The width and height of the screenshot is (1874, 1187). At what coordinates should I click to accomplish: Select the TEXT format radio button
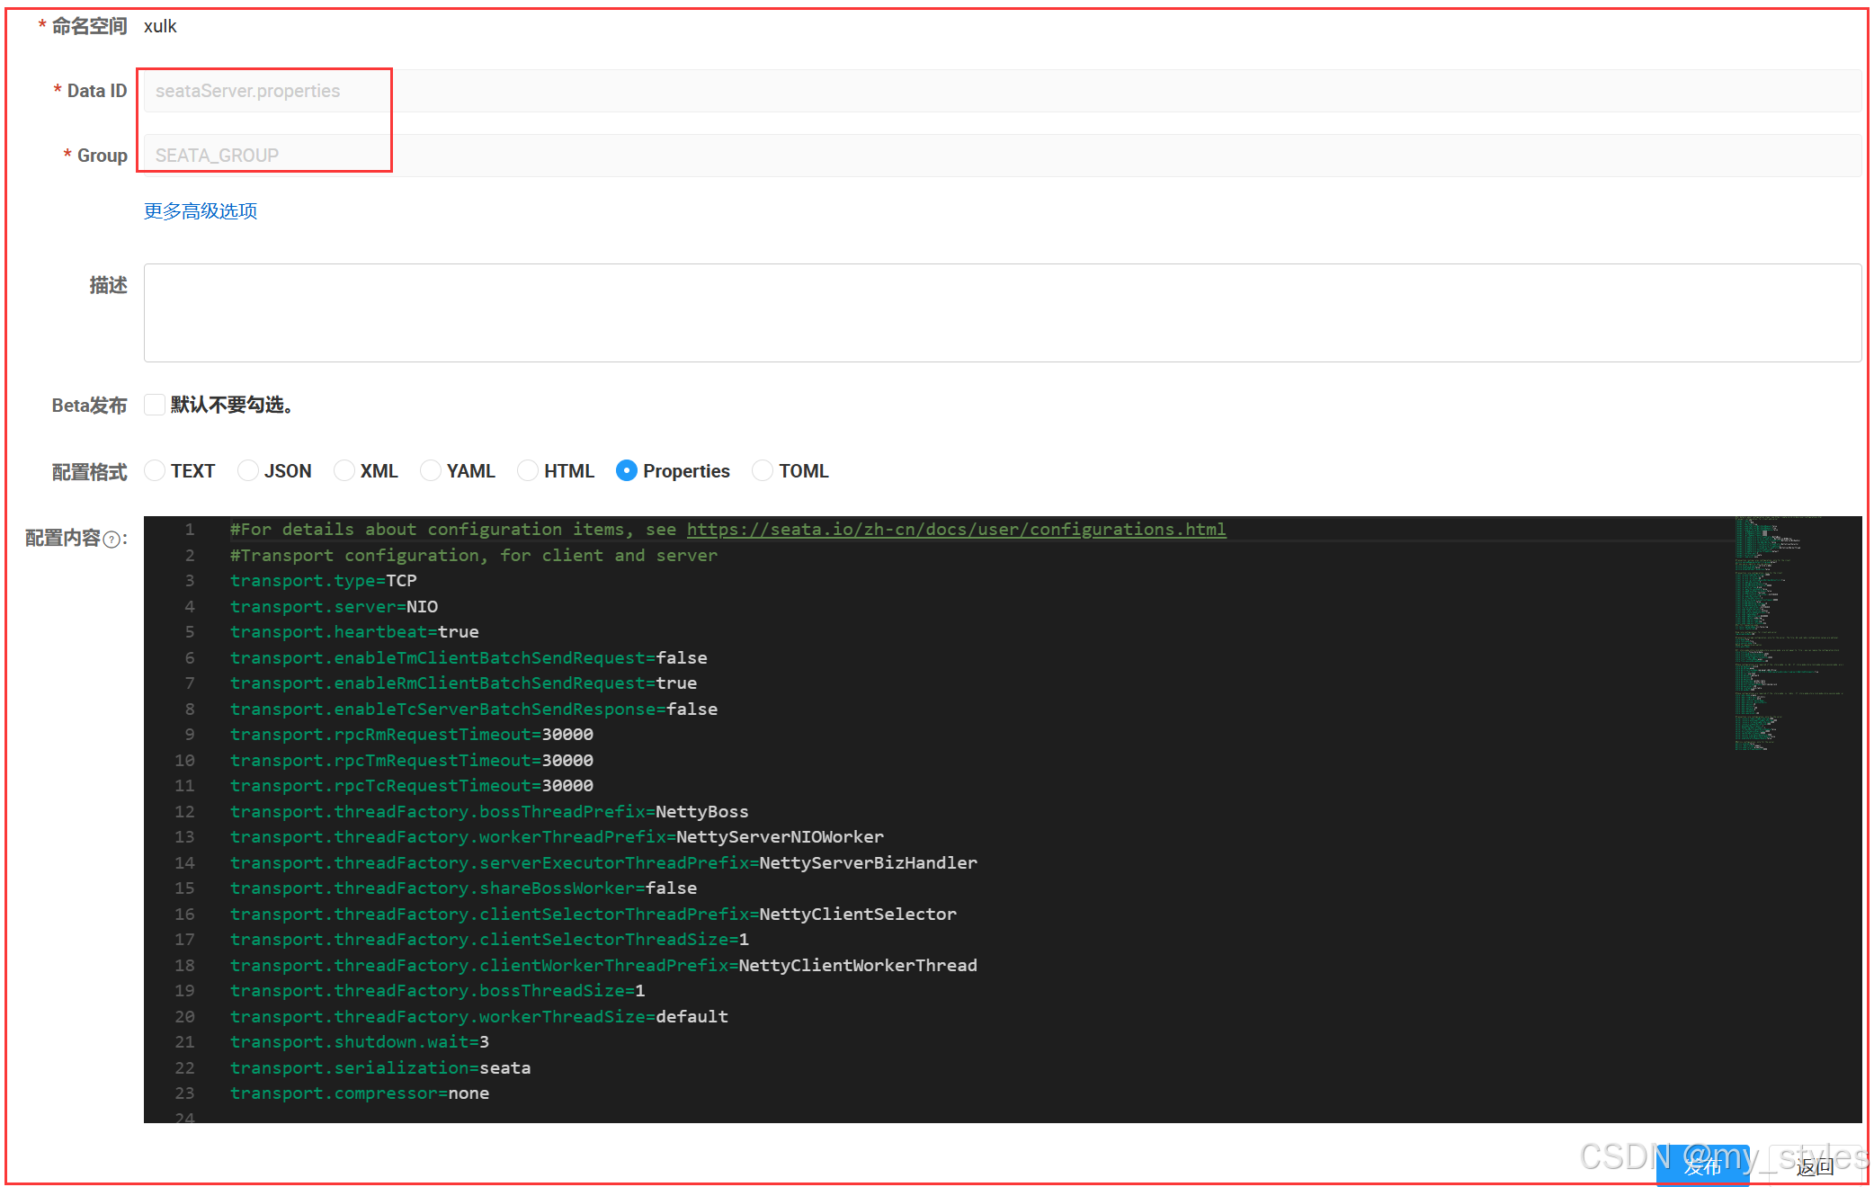155,470
